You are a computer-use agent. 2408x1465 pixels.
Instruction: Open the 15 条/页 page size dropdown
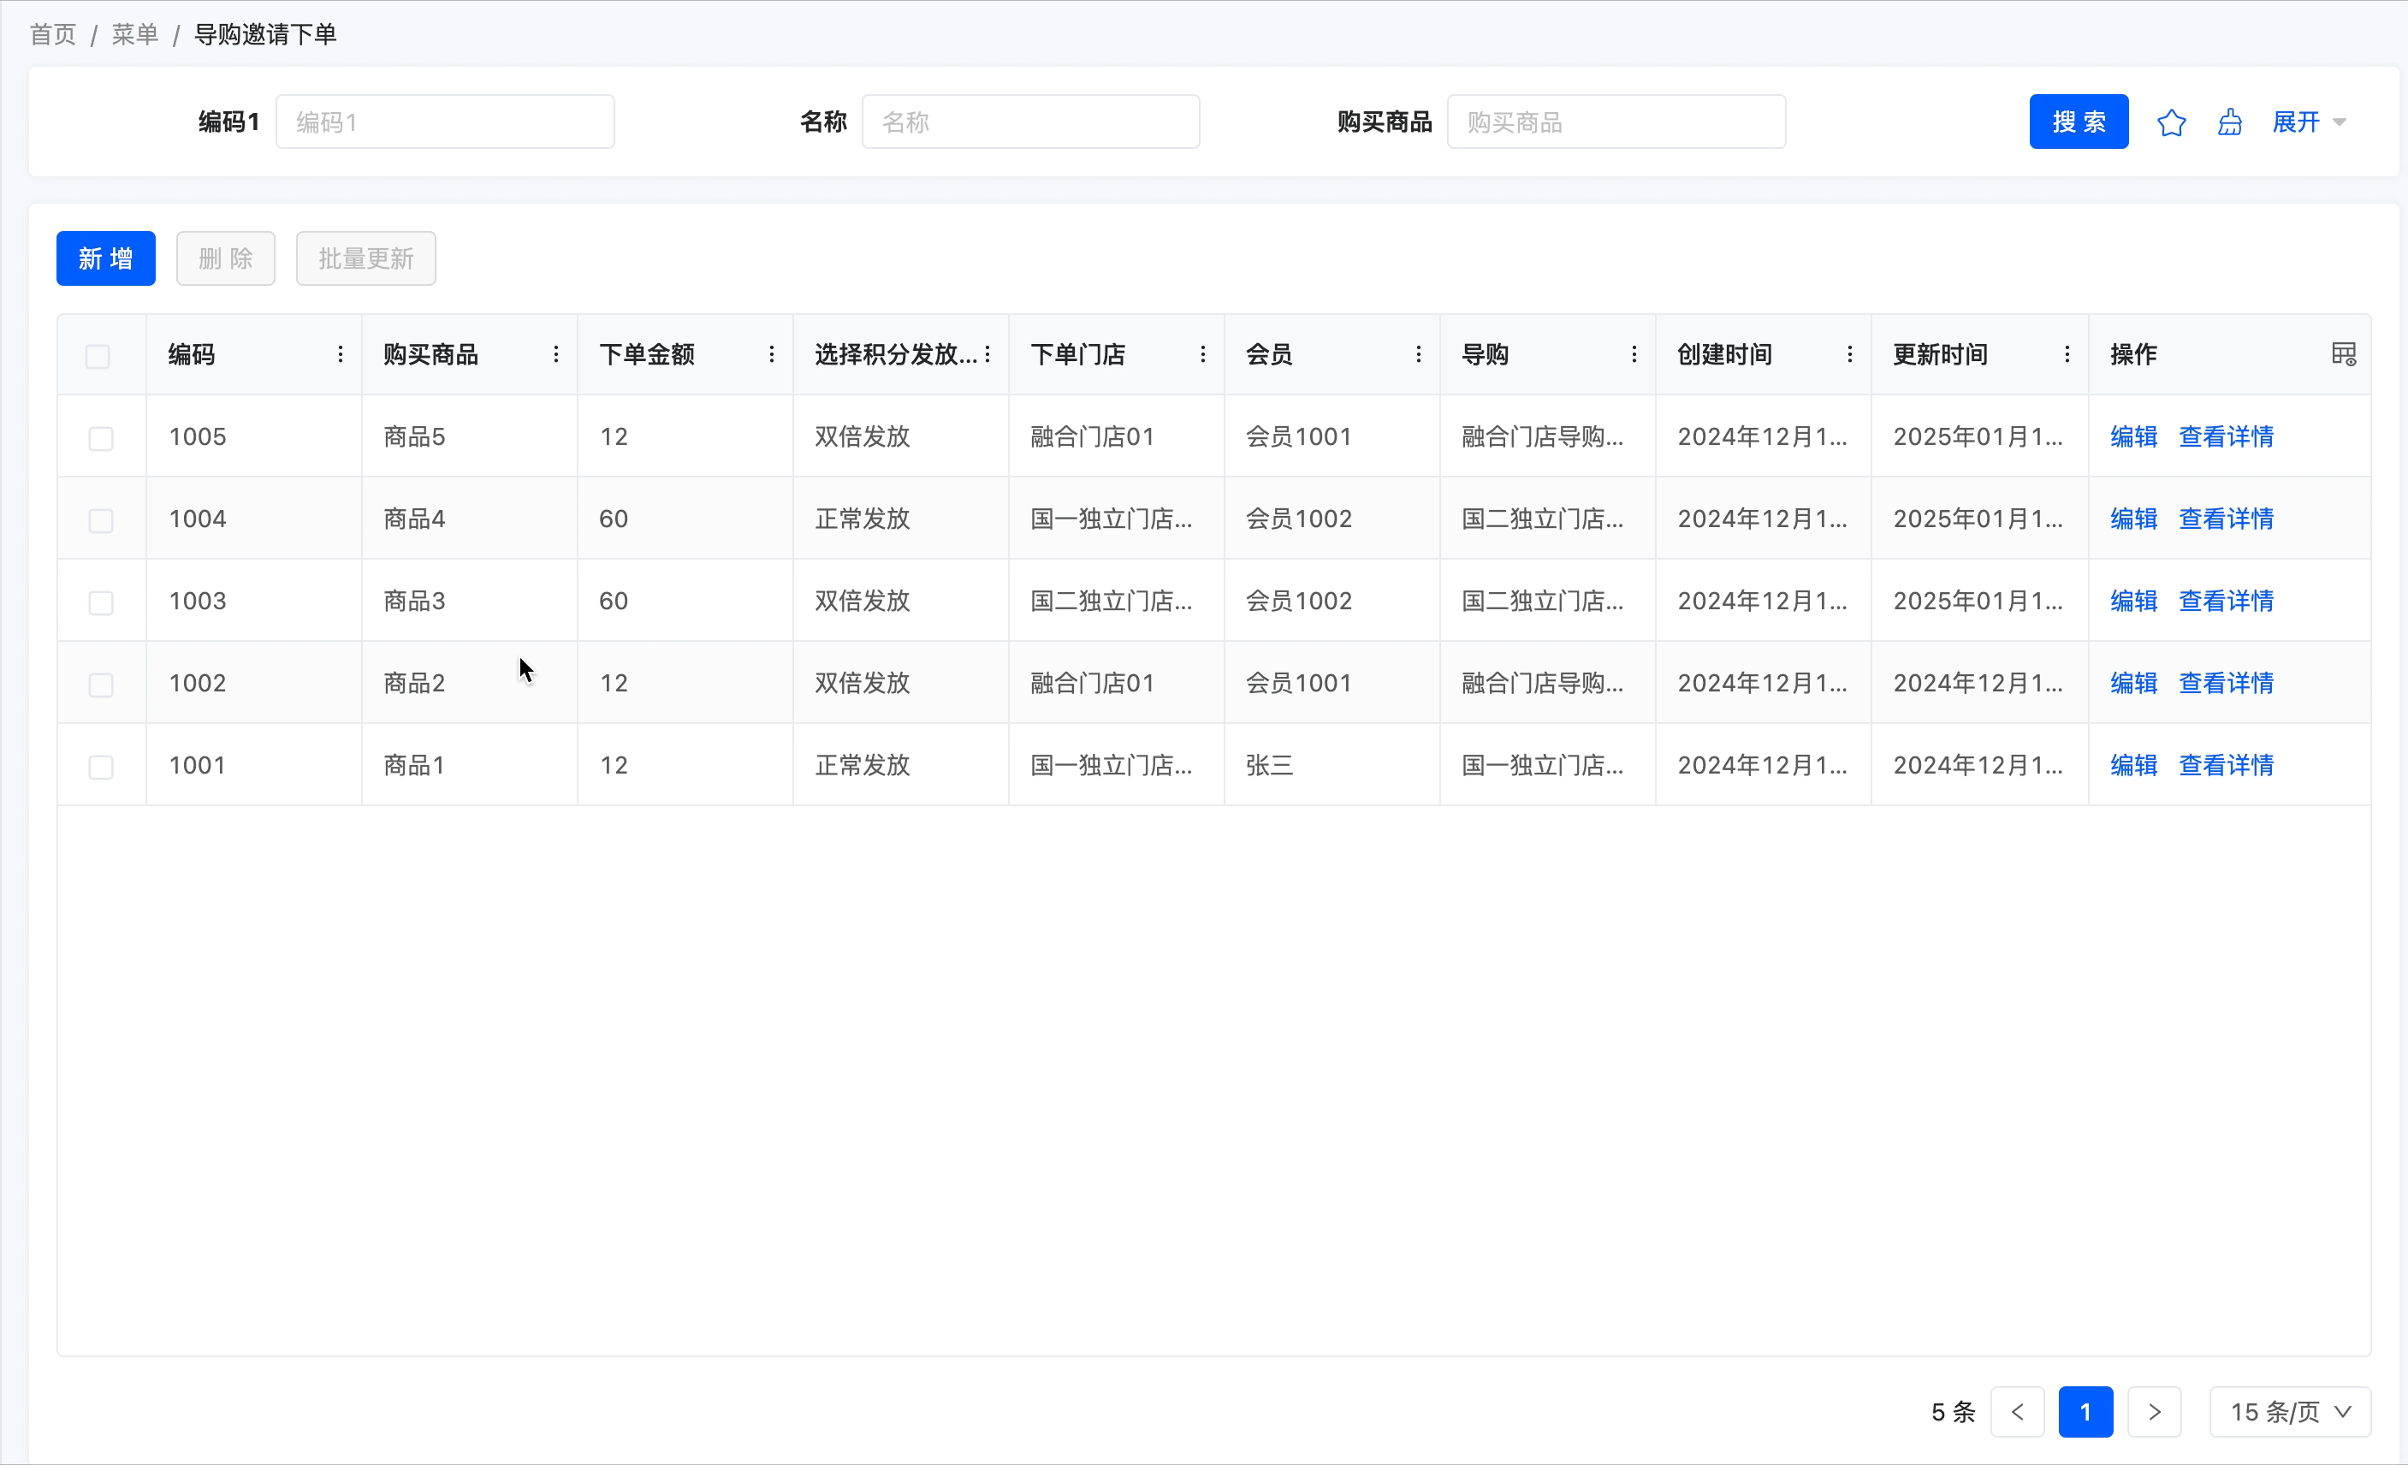2289,1411
